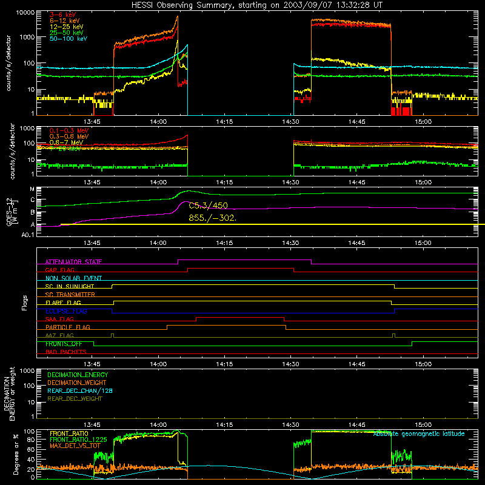Viewport: 485px width, 485px height.
Task: Click the 15:00 tick under the Flags panel
Action: tap(423, 364)
